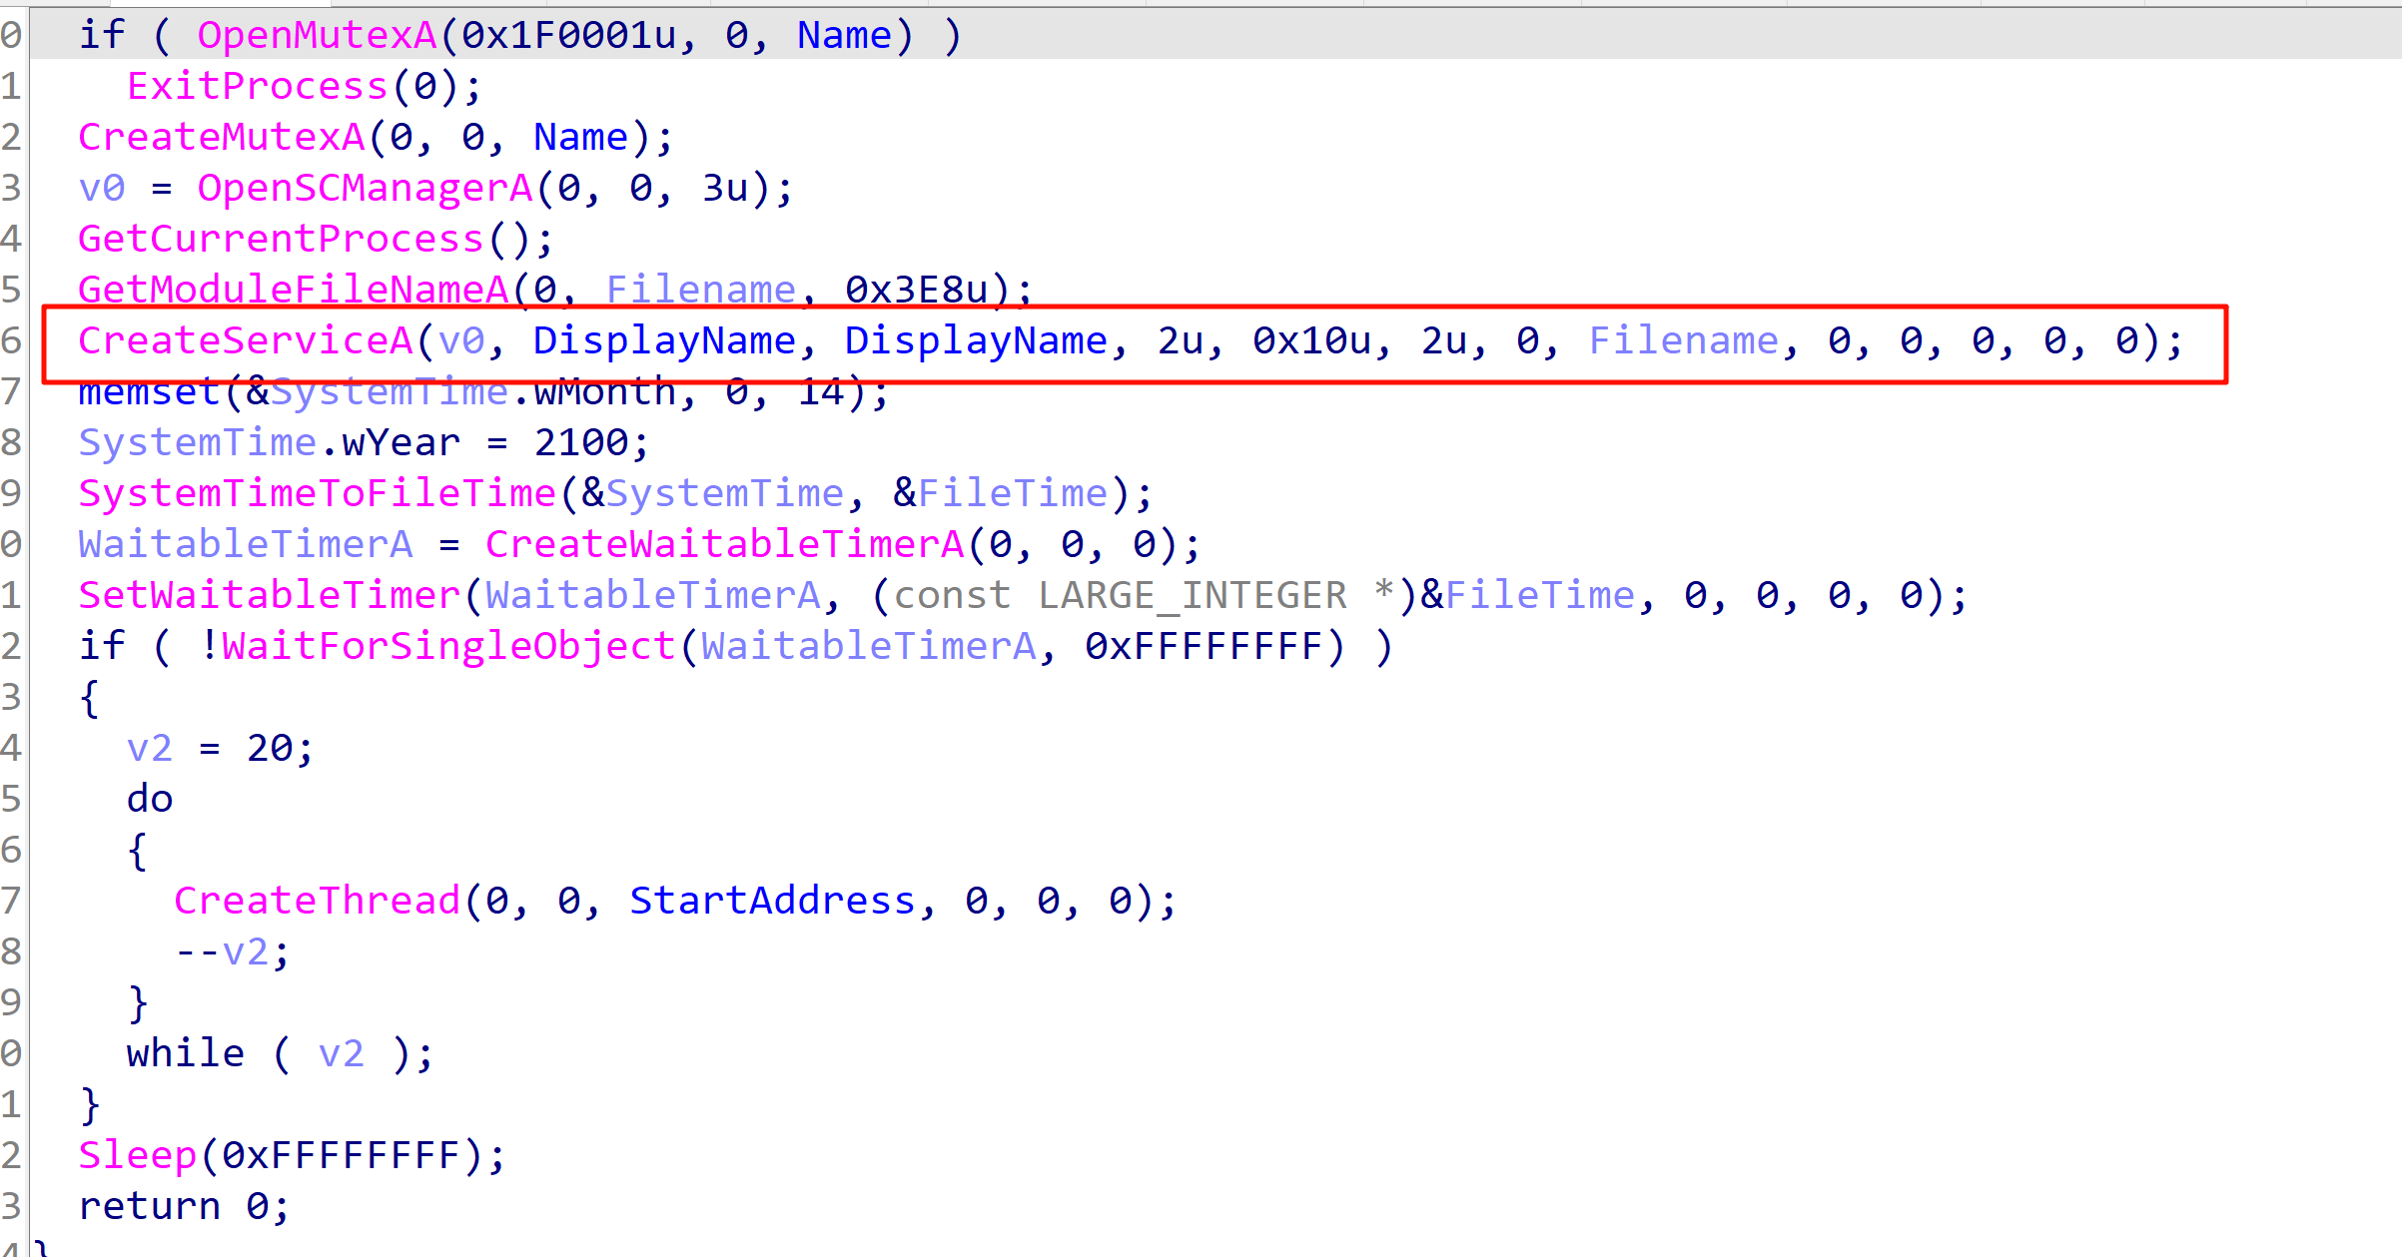The height and width of the screenshot is (1257, 2402).
Task: Click &FileTime in the SetWaitableTimer call
Action: (1528, 595)
